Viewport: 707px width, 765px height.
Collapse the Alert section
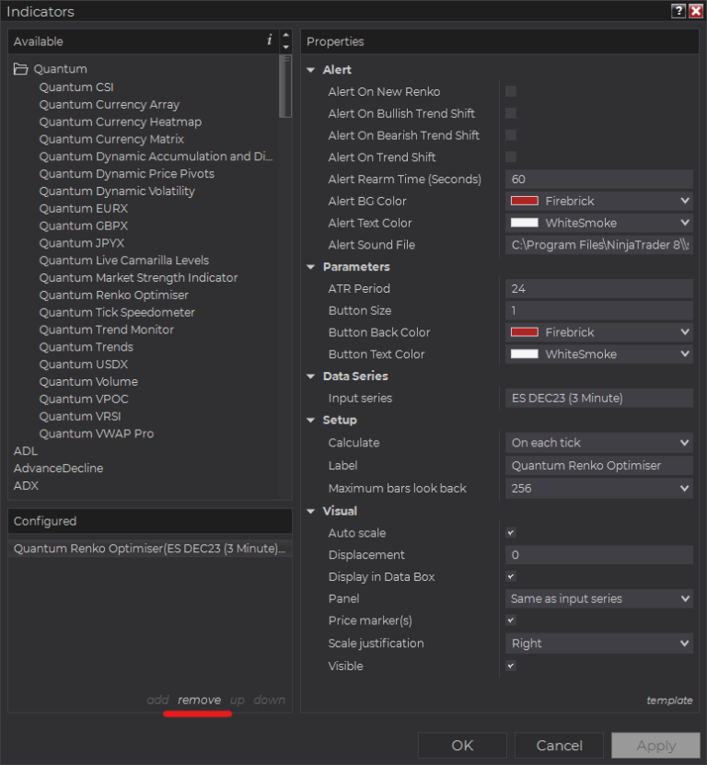pos(311,70)
